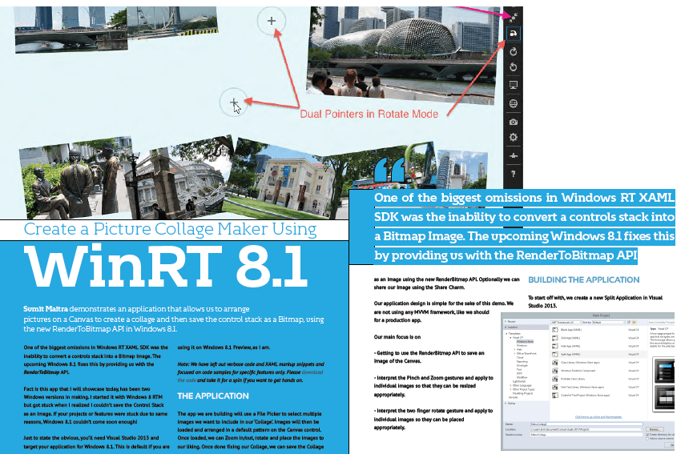Click the Blank App (XAML) template icon
Screen dimensions: 697x454
555,330
